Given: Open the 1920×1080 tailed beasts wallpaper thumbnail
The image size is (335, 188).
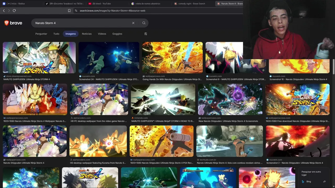Looking at the screenshot, I should [35, 99].
